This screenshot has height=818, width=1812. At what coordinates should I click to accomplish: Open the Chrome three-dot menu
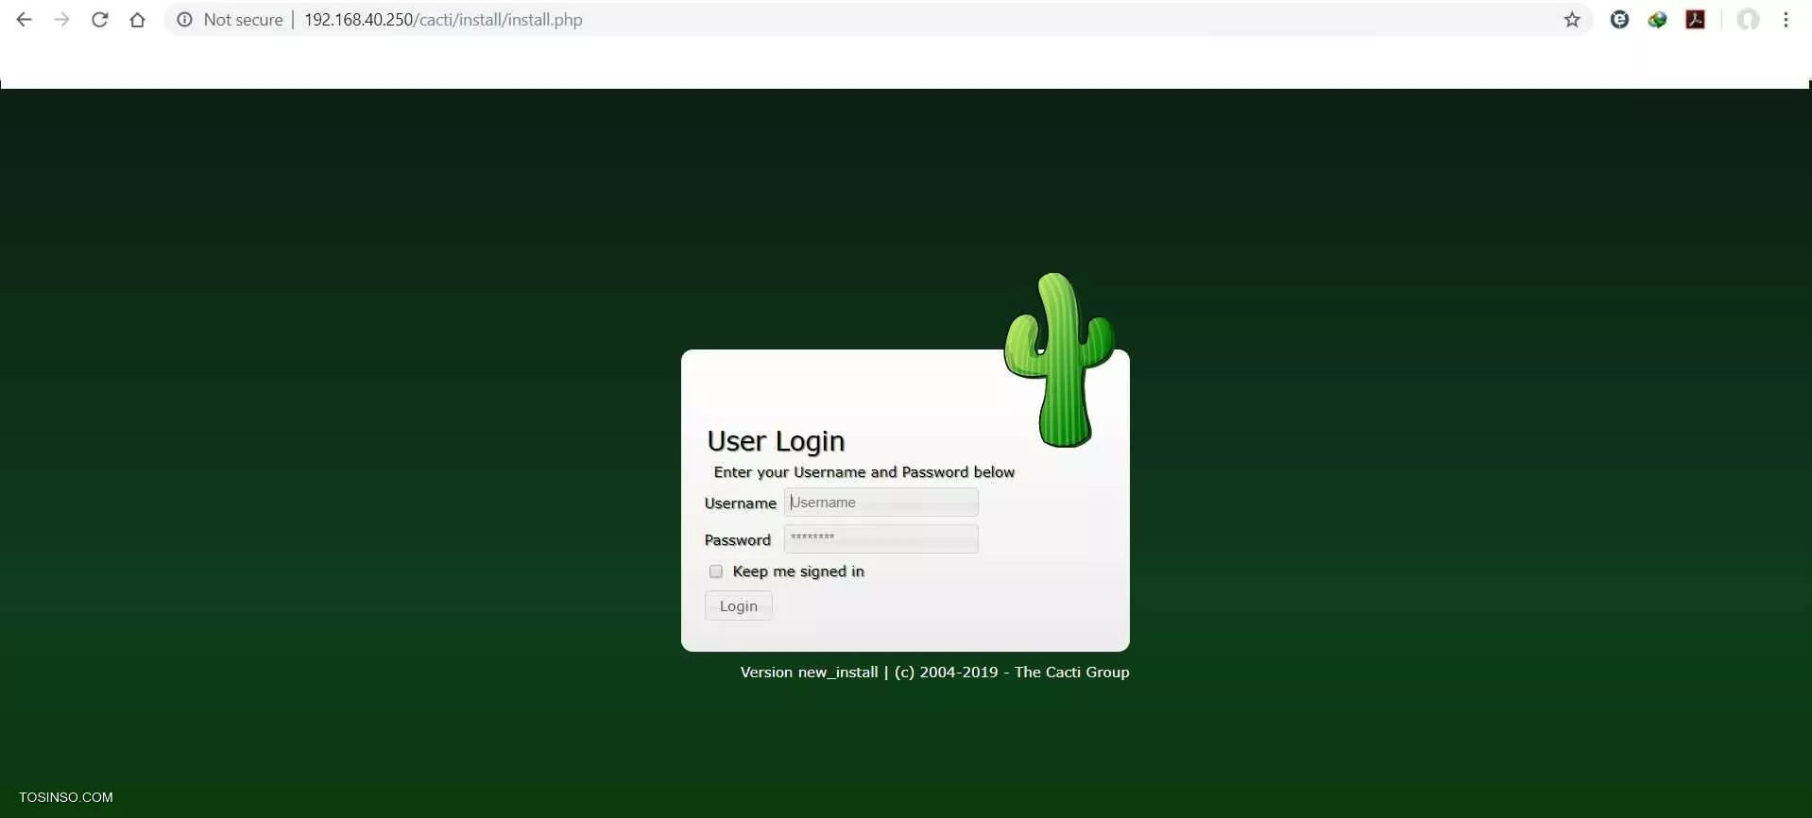pyautogui.click(x=1786, y=20)
